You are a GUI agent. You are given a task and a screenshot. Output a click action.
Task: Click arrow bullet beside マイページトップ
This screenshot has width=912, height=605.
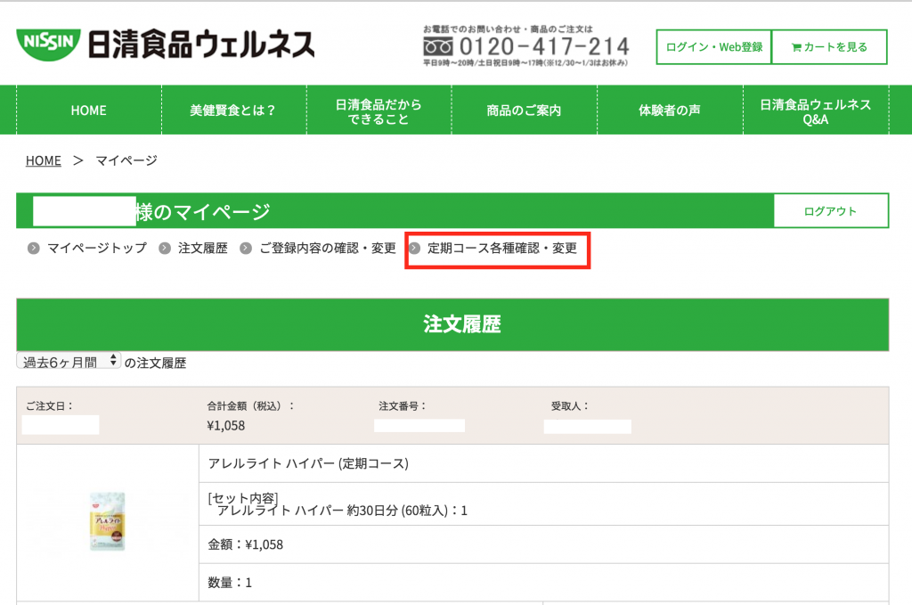(x=34, y=249)
